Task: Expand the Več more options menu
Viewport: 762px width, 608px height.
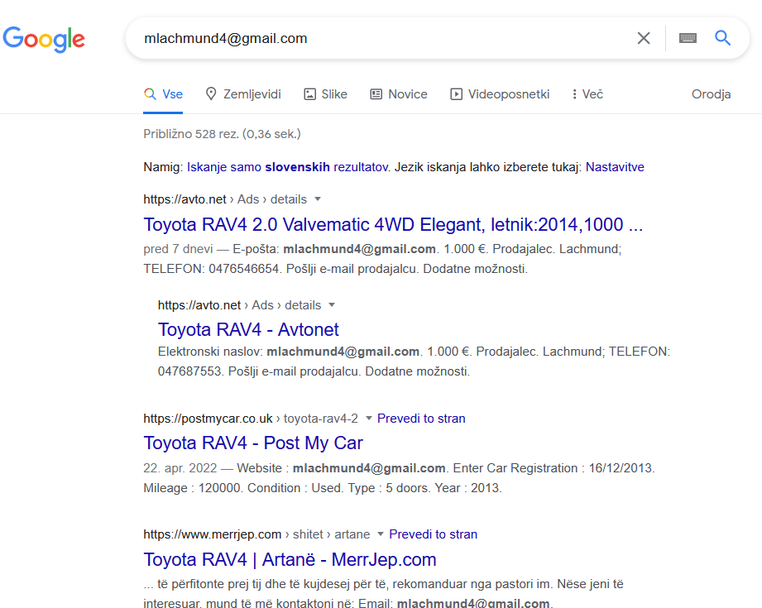Action: (x=587, y=93)
